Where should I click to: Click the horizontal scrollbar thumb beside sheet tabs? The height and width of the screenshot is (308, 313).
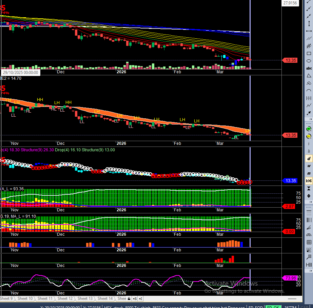point(292,299)
